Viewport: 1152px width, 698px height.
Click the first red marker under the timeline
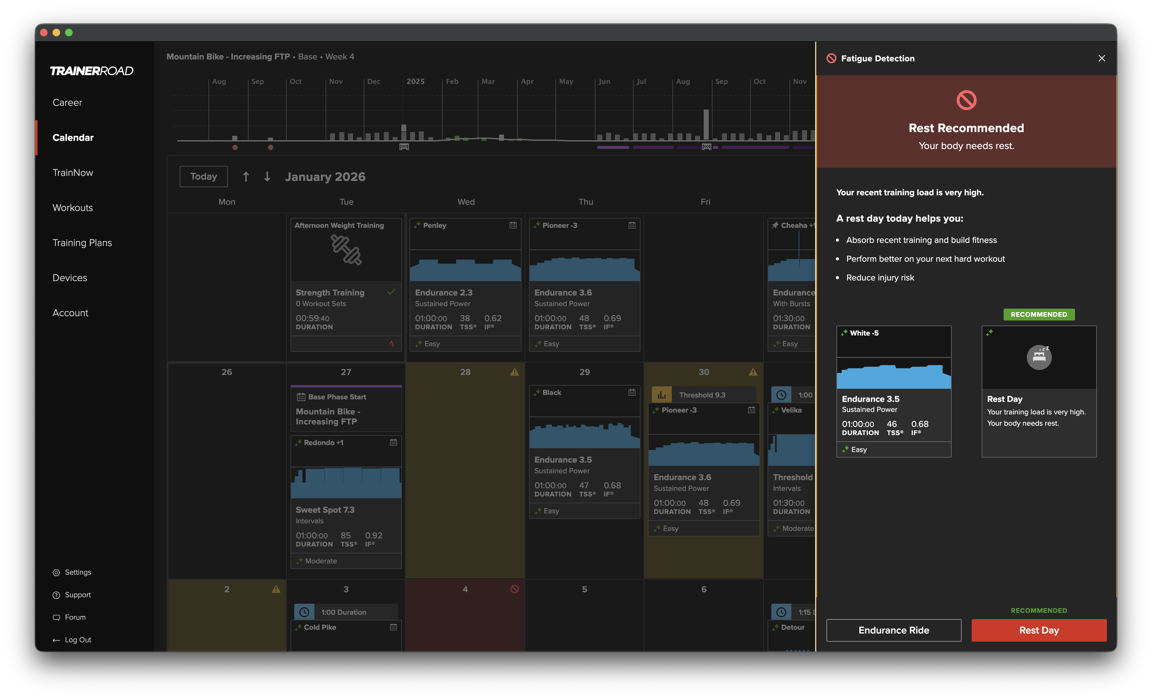click(x=235, y=148)
